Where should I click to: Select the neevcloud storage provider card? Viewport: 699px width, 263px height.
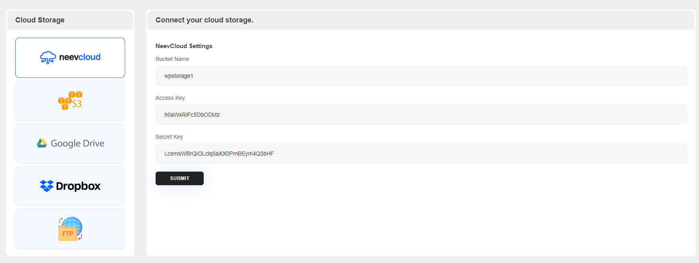pyautogui.click(x=70, y=58)
